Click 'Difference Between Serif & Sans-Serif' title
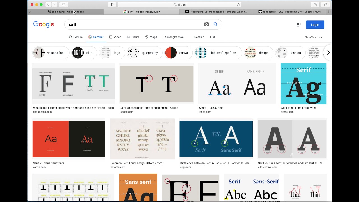Image resolution: width=359 pixels, height=202 pixels. tap(215, 163)
